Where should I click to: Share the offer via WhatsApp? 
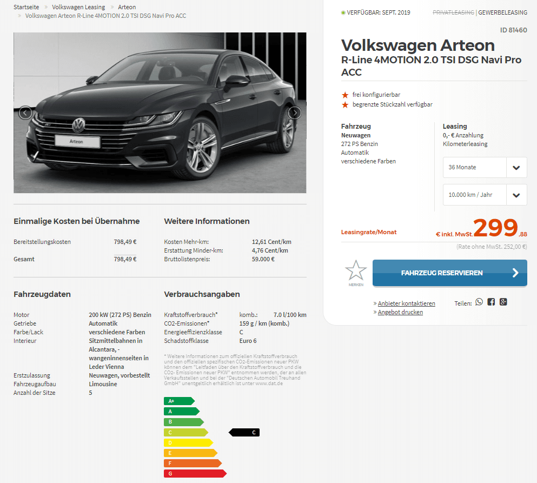(479, 302)
